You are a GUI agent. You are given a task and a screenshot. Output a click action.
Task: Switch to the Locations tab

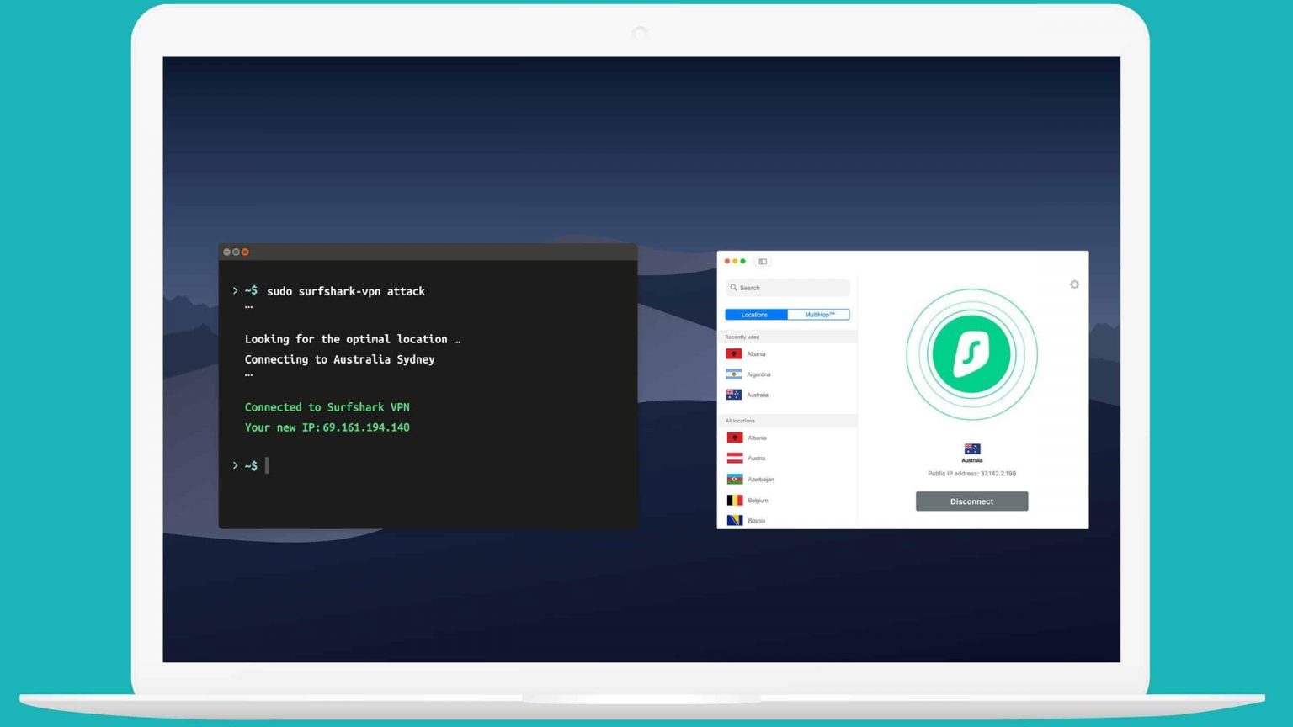[x=755, y=315]
